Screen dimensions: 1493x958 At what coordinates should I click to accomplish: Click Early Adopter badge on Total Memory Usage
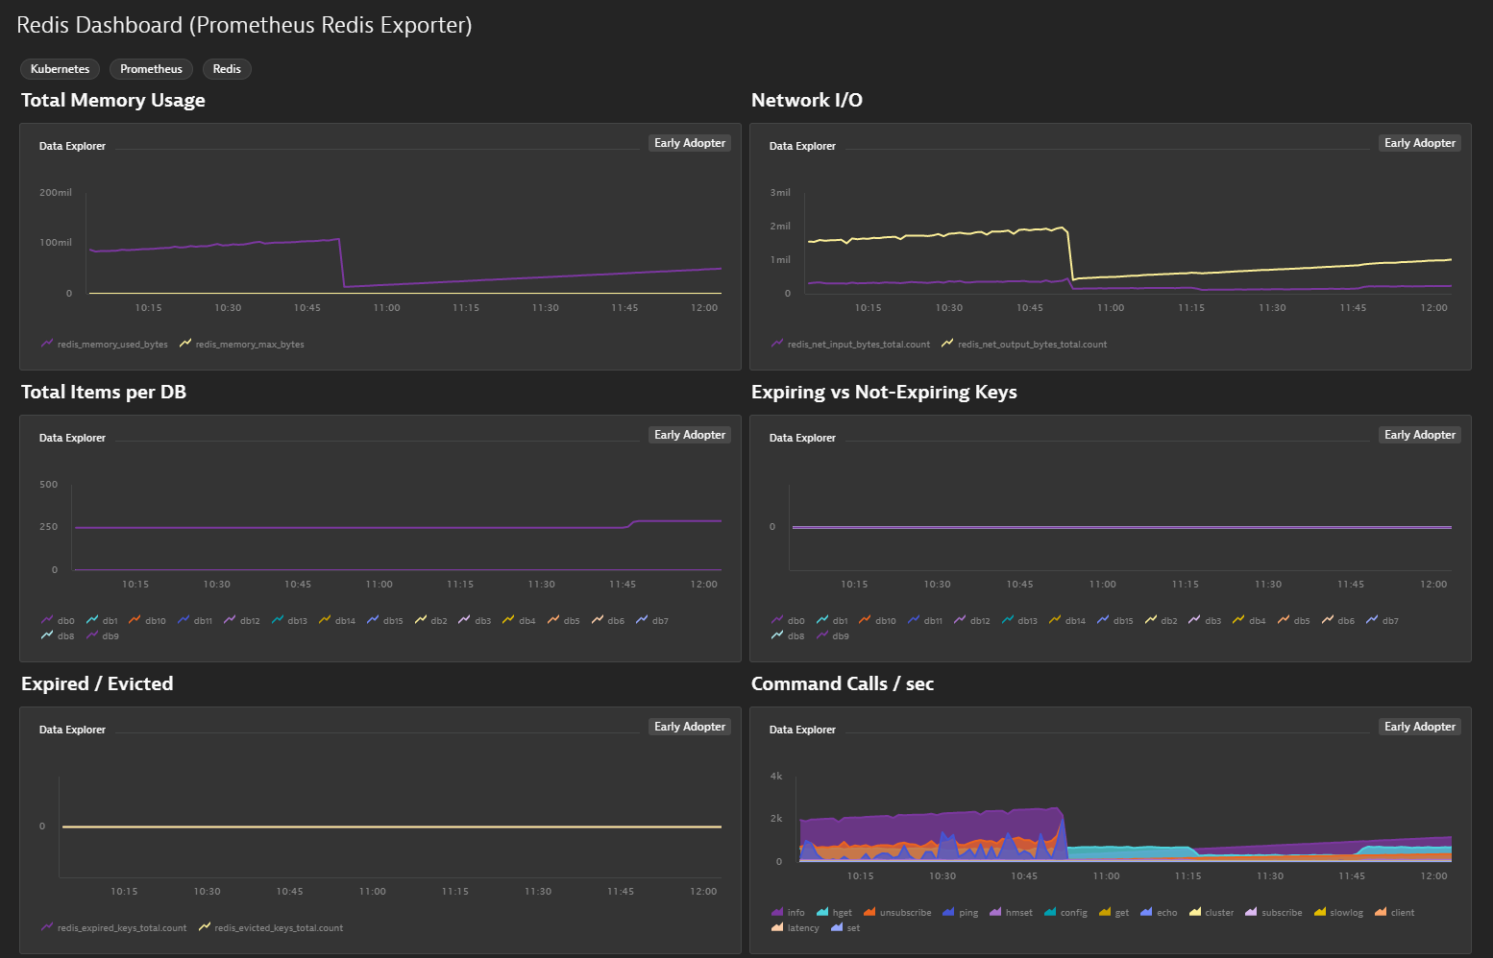coord(690,143)
